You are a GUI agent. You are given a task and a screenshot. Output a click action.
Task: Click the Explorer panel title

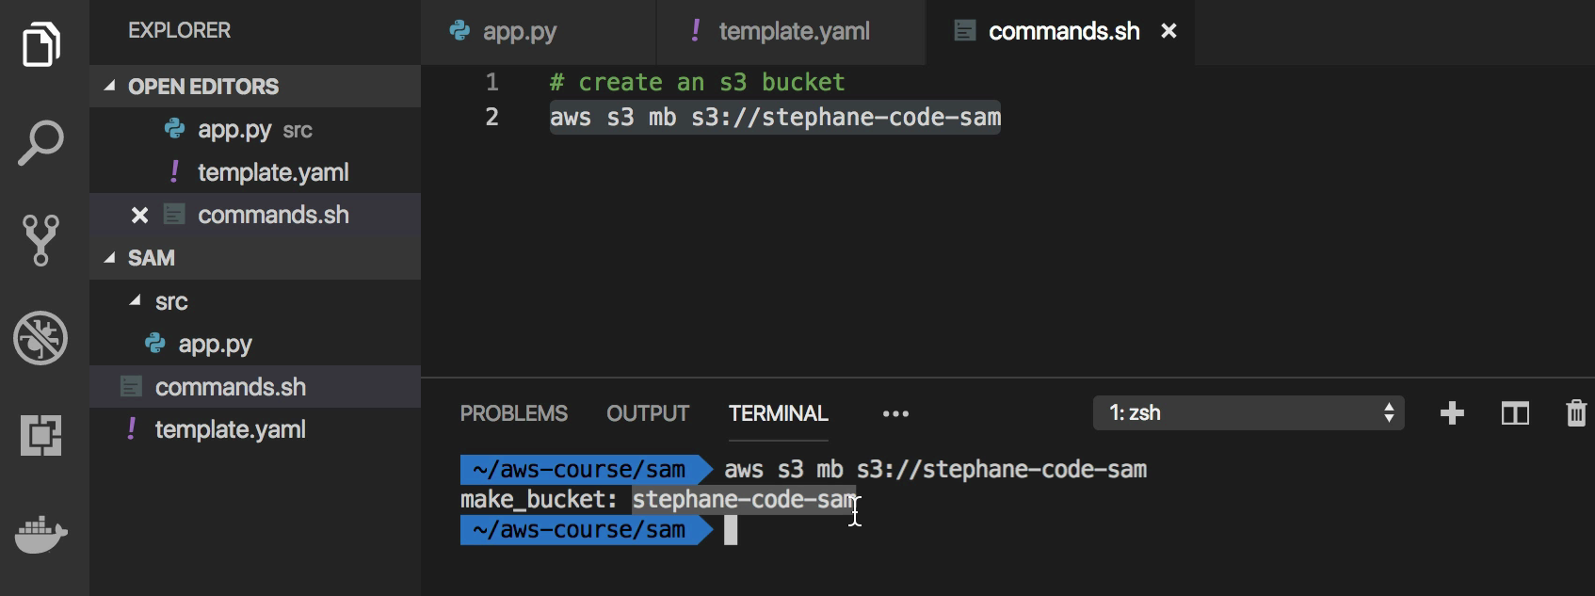point(180,30)
